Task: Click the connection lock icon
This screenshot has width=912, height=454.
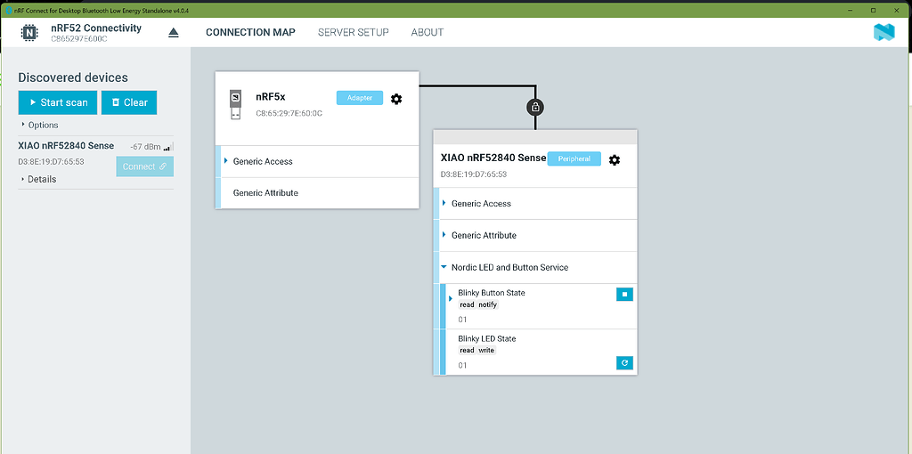Action: click(535, 108)
